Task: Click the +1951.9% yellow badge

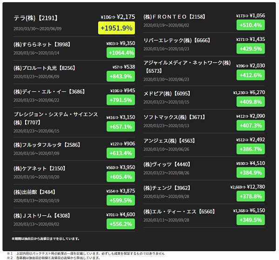Action: coord(116,28)
